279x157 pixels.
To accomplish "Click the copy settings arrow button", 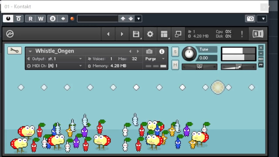I will (63, 19).
